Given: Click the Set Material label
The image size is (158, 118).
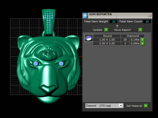Looking at the screenshot, I should (134, 106).
